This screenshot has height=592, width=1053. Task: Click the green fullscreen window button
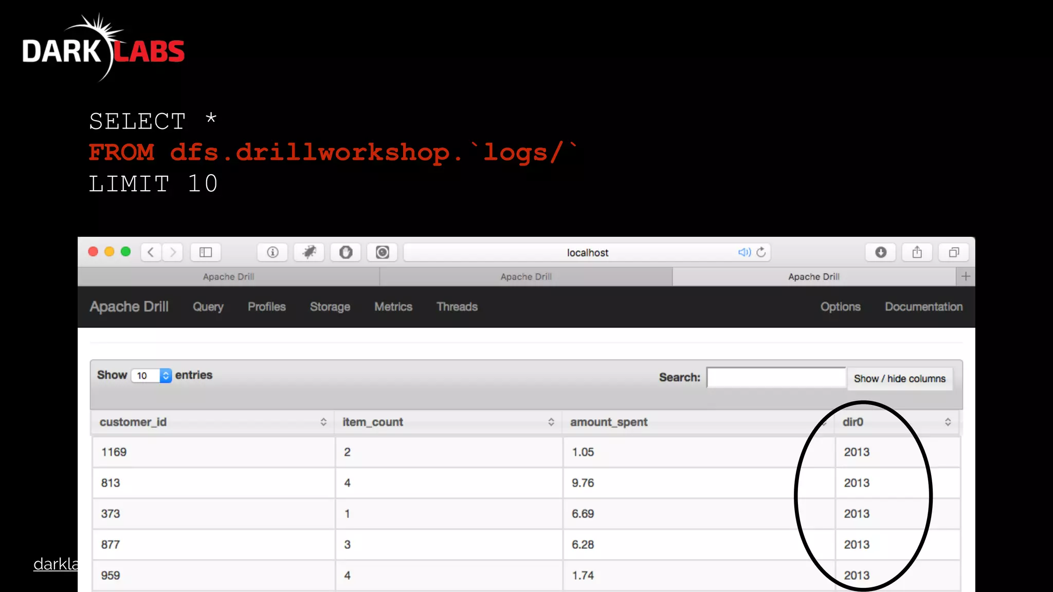click(x=125, y=251)
